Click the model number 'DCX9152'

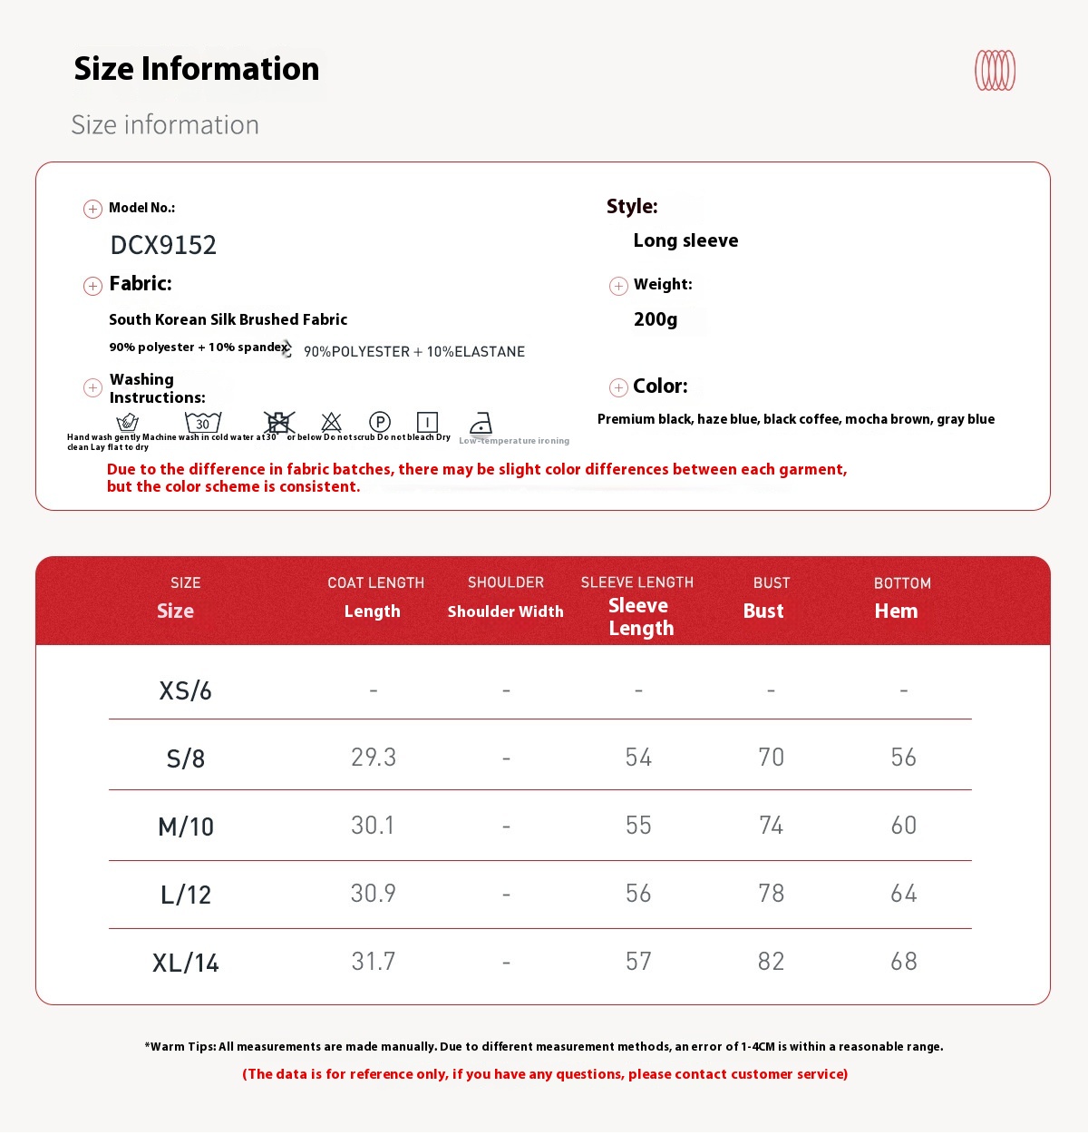click(x=163, y=245)
